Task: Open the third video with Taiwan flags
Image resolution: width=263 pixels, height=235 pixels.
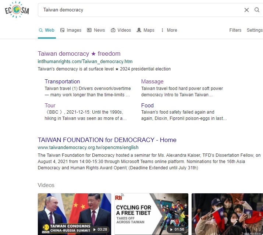Action: click(227, 214)
